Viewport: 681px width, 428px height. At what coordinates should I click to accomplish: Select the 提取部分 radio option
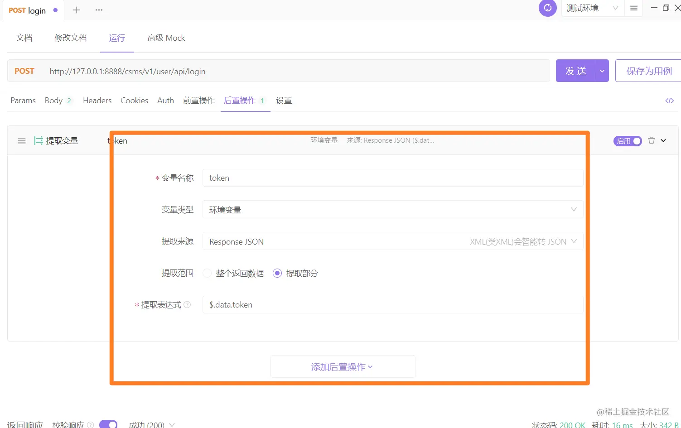(x=277, y=273)
